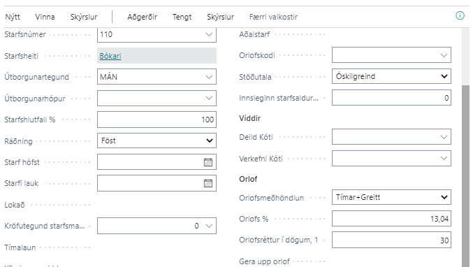Viewport: 473px width, 267px height.
Task: Follow the Bókari link
Action: (110, 56)
